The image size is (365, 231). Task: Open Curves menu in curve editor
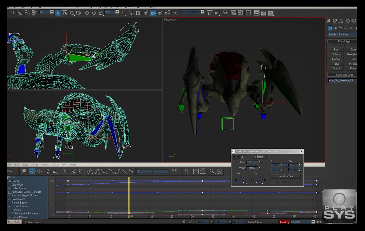click(35, 165)
